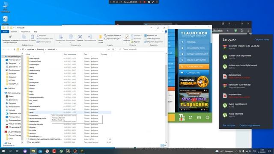Open the Mail app from taskbar

click(x=40, y=151)
